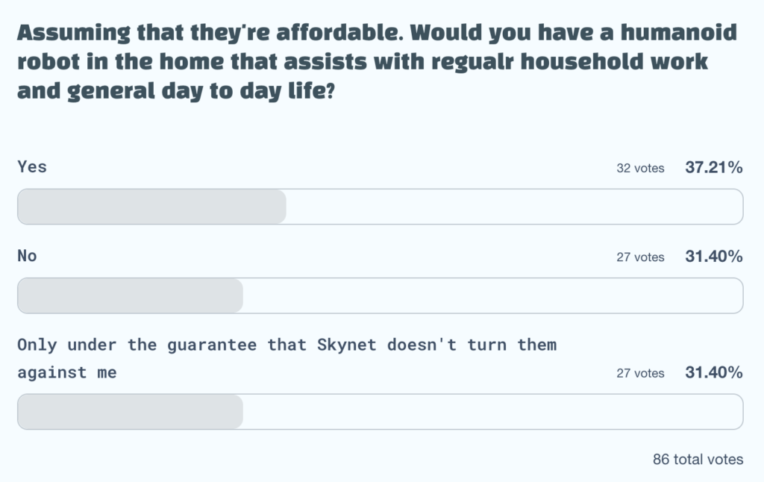The image size is (764, 482).
Task: Click the 31.40% percentage beside No
Action: coord(714,257)
